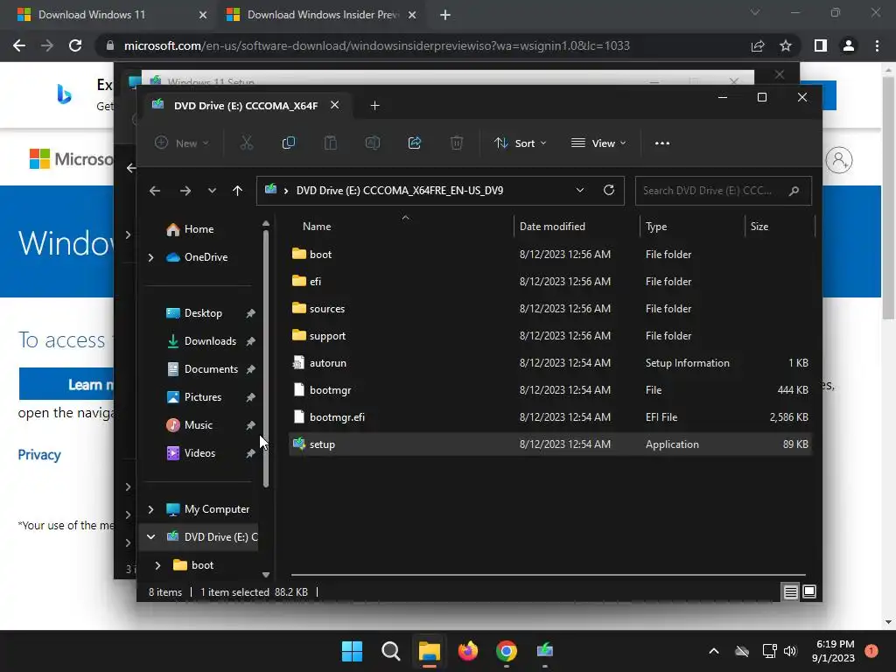
Task: Go back using Explorer's back arrow
Action: 155,191
